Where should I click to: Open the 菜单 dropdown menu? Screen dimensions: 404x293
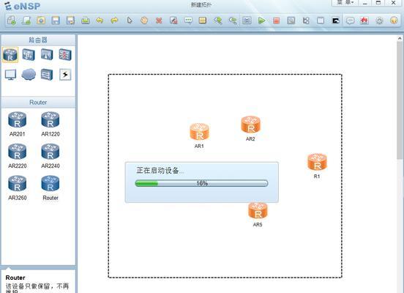pos(345,3)
